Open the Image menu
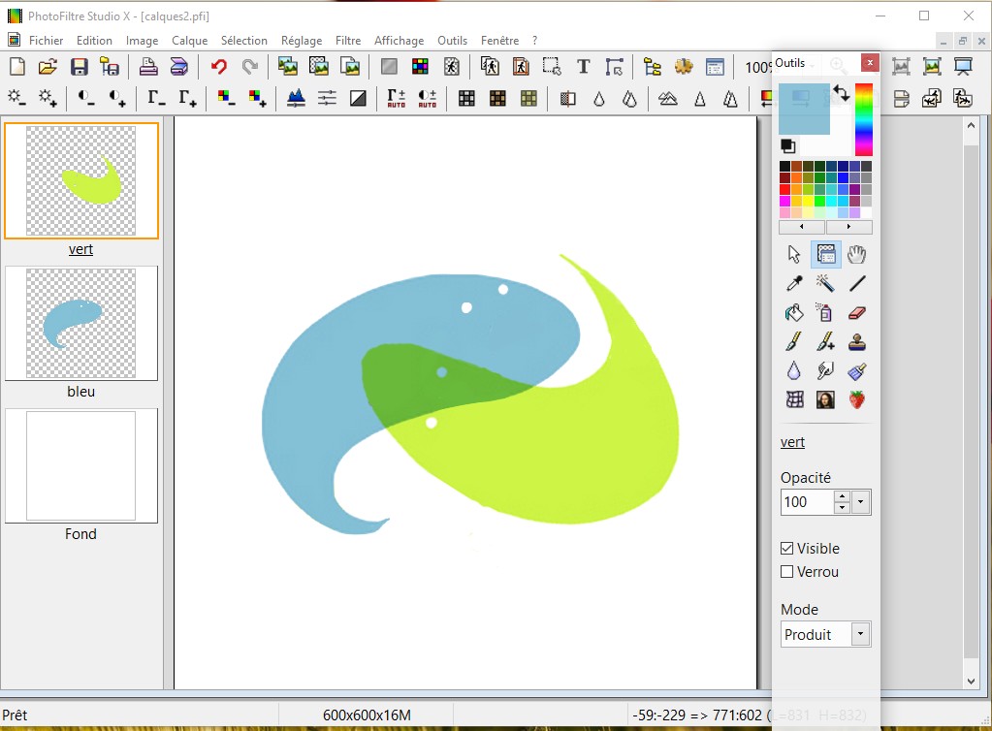Screen dimensions: 992x731 (x=142, y=41)
